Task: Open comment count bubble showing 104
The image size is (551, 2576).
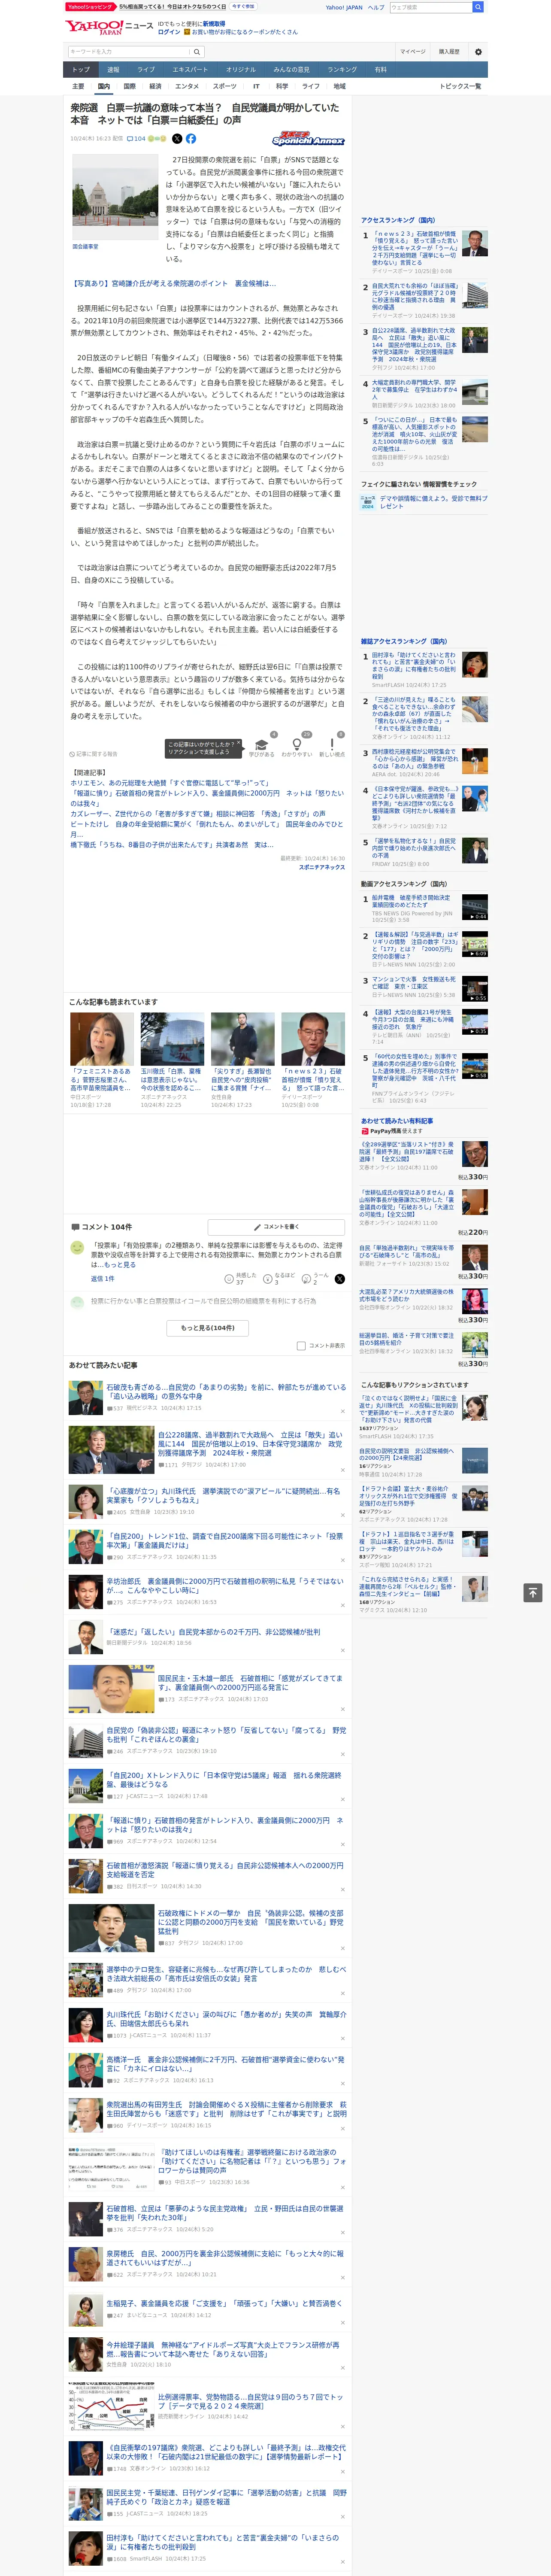Action: pos(136,139)
